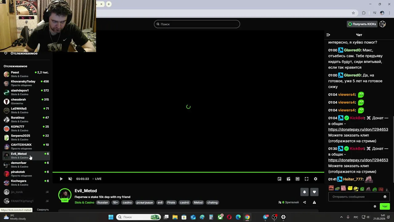The height and width of the screenshot is (222, 394).
Task: Show hidden system tray icons
Action: point(341,217)
